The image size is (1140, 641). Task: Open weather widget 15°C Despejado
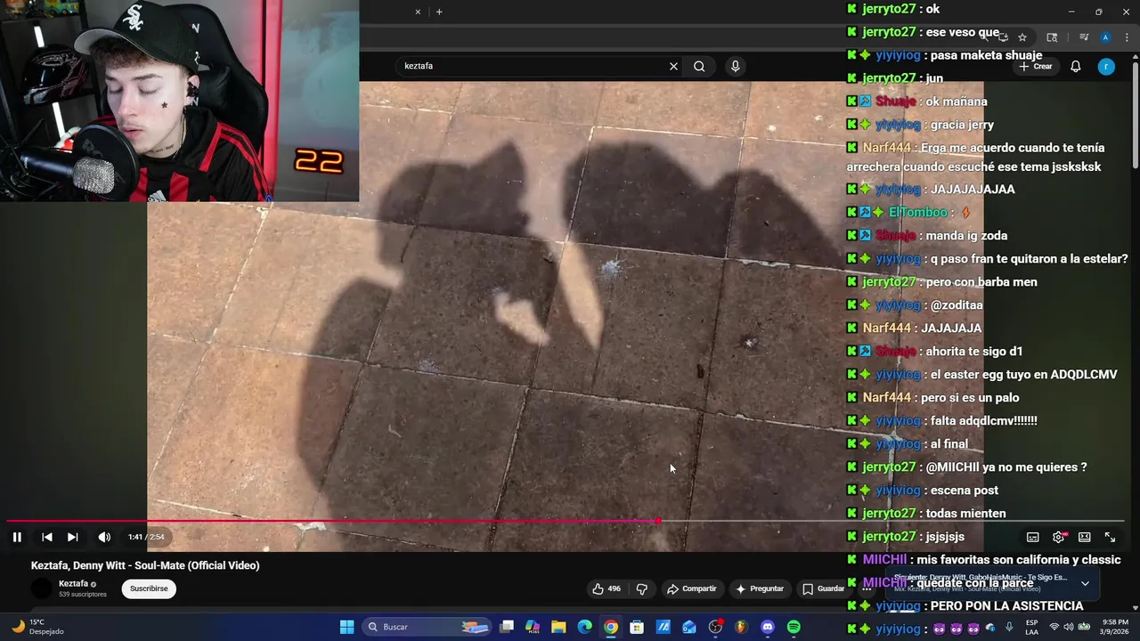(x=37, y=627)
